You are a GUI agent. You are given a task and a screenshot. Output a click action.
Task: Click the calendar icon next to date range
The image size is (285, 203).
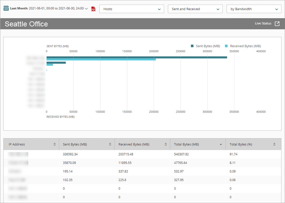point(6,8)
